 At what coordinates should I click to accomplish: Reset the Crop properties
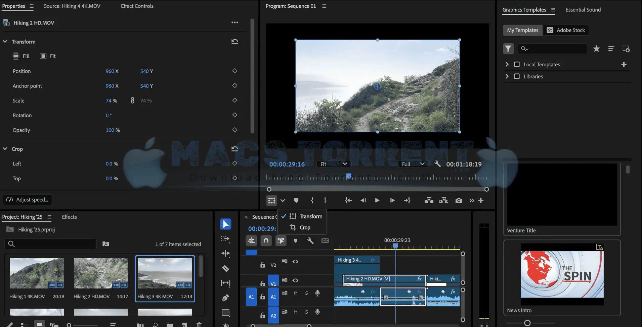[x=234, y=149]
